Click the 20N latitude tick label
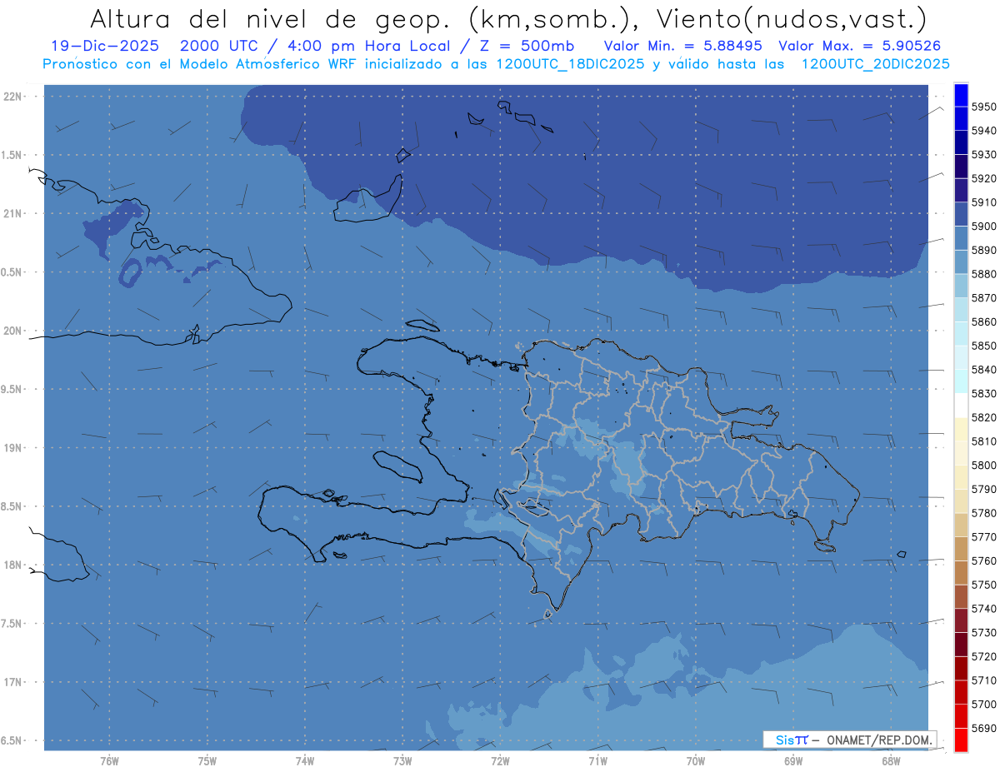 point(12,331)
